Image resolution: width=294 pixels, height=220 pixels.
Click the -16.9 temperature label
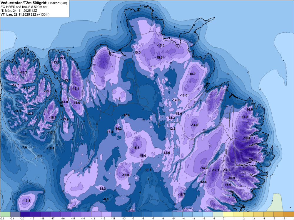coord(231,178)
